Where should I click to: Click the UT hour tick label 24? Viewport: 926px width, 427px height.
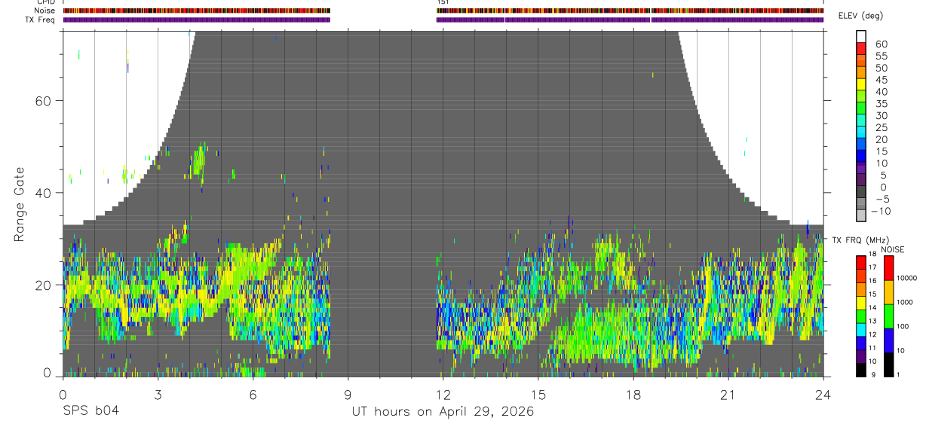[823, 394]
